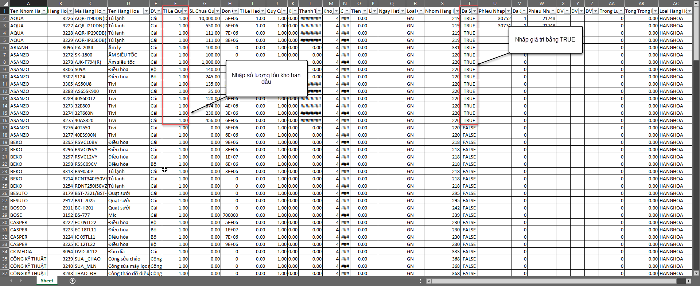Select the cell containing ARIANG
700x286 pixels.
(x=28, y=47)
